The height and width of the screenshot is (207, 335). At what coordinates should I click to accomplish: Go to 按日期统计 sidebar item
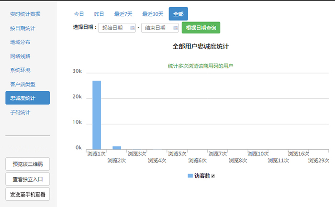tap(23, 28)
